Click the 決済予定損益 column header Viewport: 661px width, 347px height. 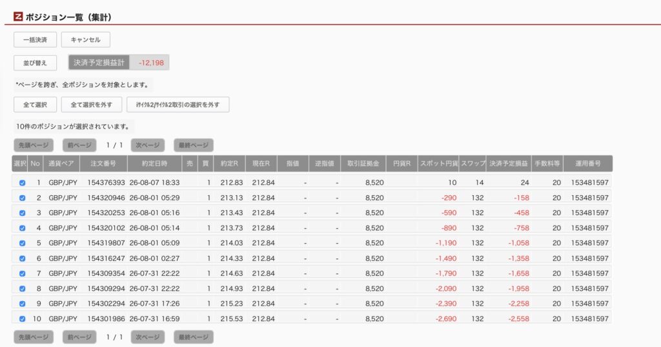pyautogui.click(x=509, y=163)
